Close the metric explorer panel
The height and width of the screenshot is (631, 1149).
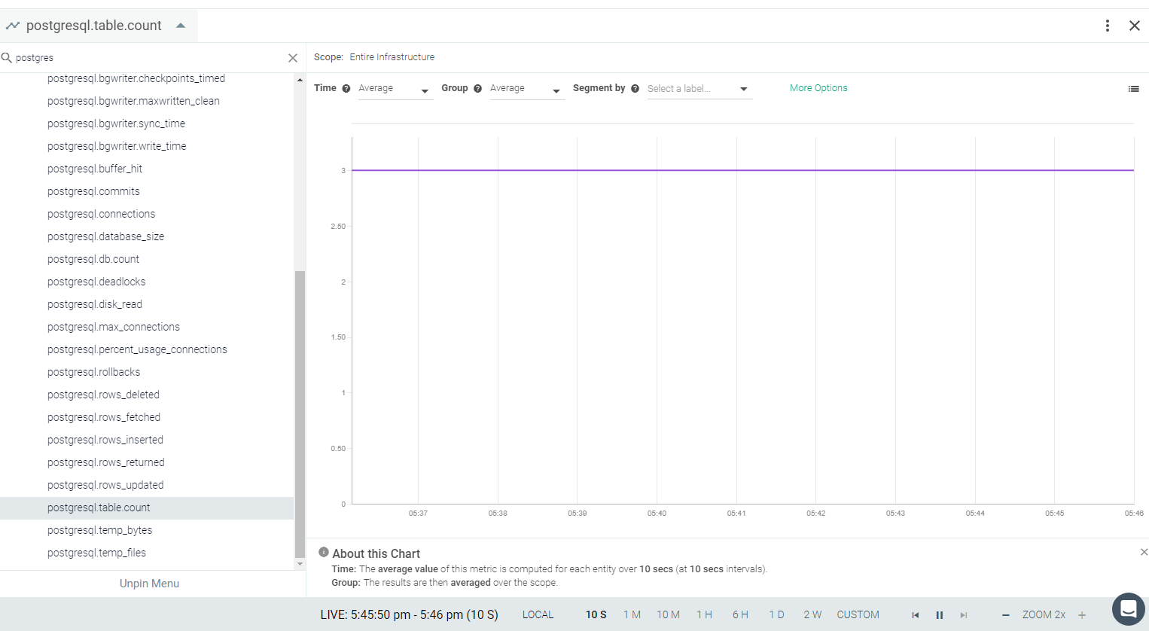[1134, 26]
